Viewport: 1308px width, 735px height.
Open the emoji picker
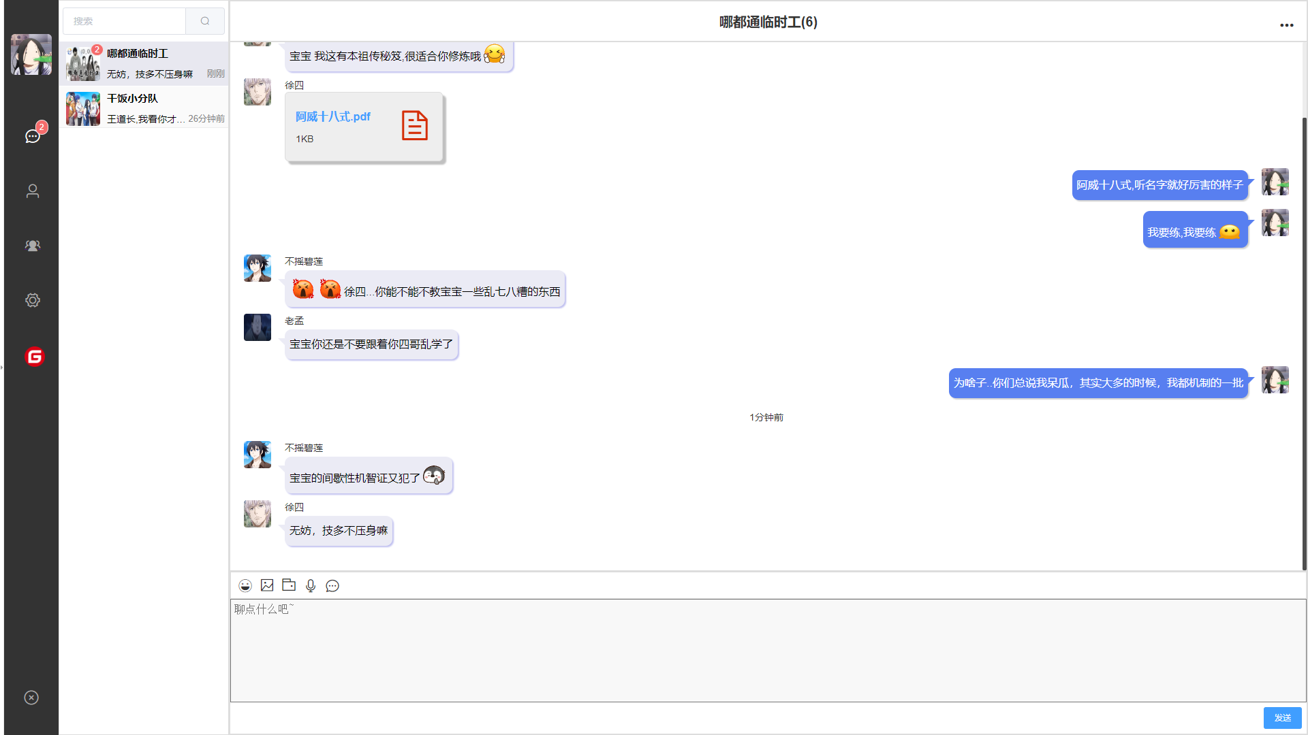(x=245, y=585)
